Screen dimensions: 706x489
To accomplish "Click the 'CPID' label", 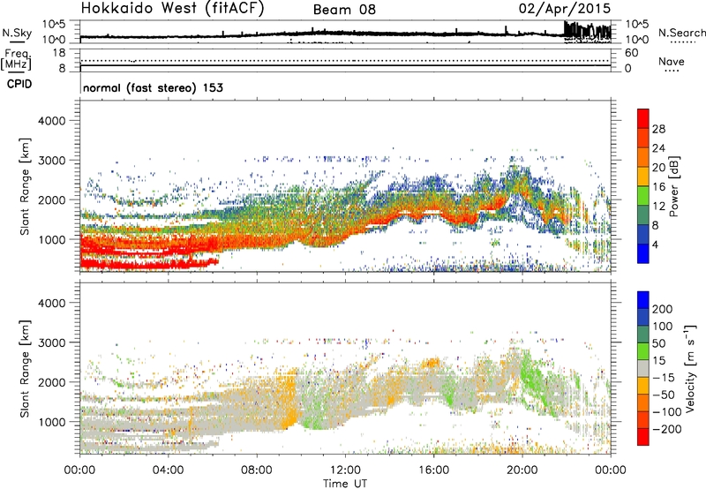I will (x=19, y=84).
